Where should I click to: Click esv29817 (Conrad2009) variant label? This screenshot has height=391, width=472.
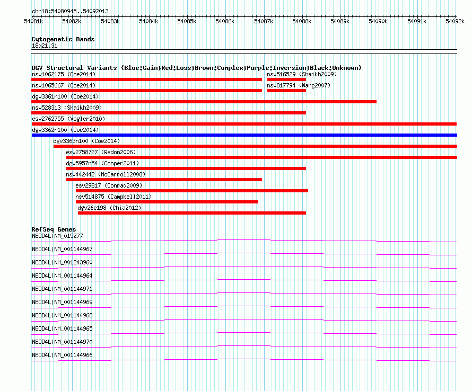109,185
